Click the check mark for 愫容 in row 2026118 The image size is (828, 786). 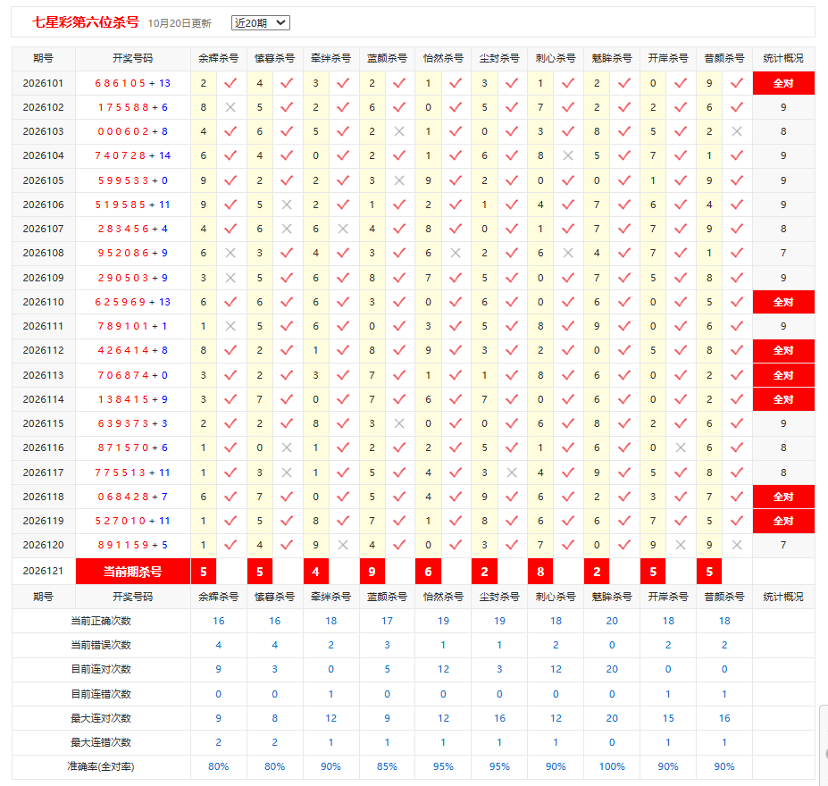point(287,497)
